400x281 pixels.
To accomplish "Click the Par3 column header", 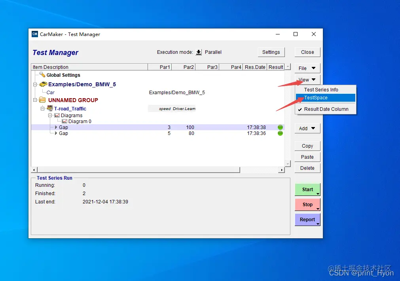I will pos(207,67).
